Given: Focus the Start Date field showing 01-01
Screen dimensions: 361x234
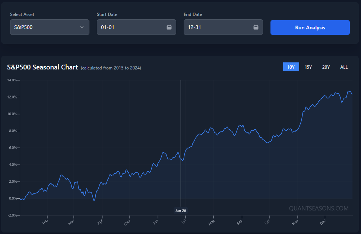Looking at the screenshot, I should tap(136, 27).
